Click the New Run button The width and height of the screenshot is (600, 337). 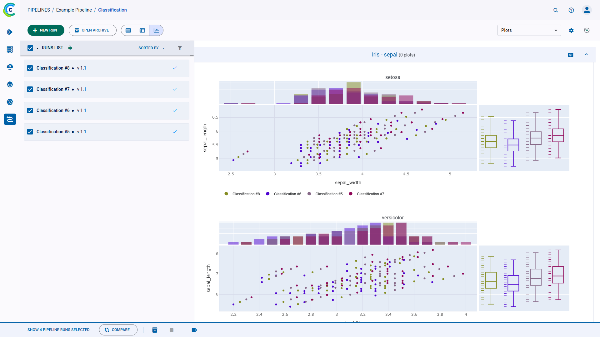pos(46,30)
